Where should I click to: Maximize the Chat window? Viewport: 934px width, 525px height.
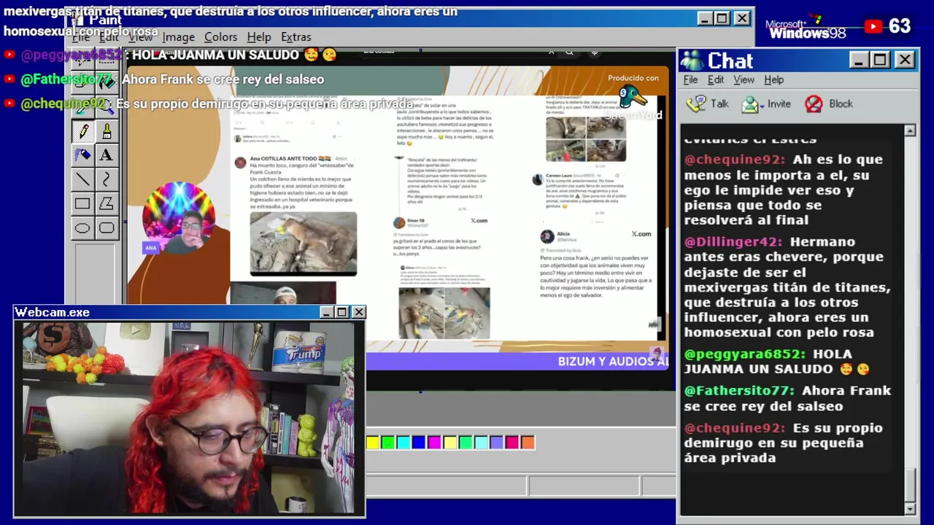point(881,61)
